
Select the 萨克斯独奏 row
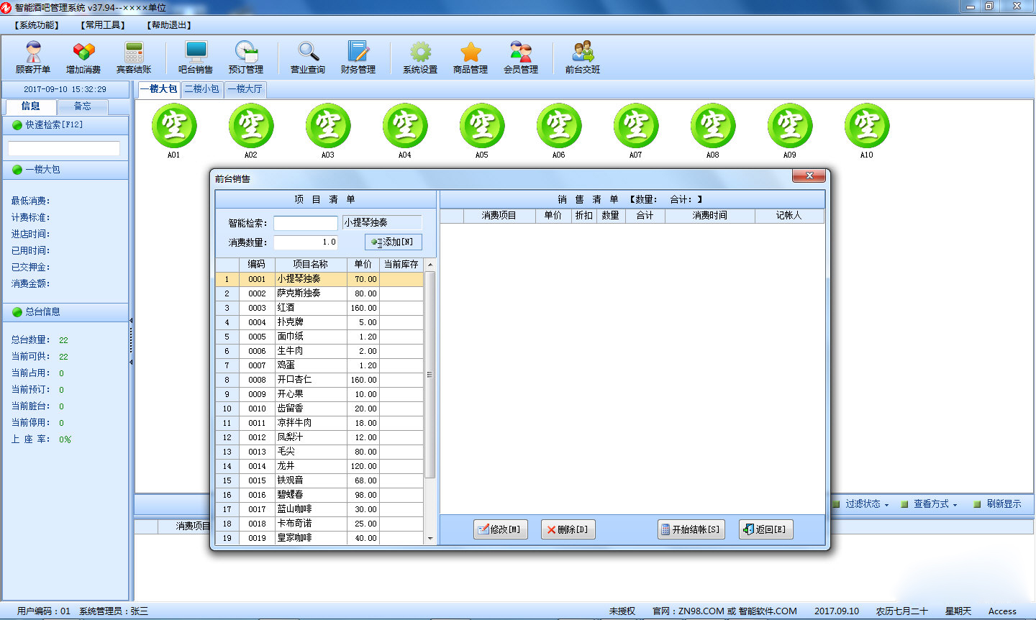319,293
